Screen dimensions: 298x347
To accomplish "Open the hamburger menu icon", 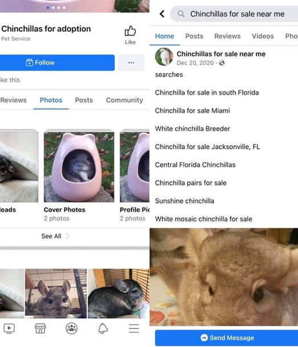I will [134, 328].
